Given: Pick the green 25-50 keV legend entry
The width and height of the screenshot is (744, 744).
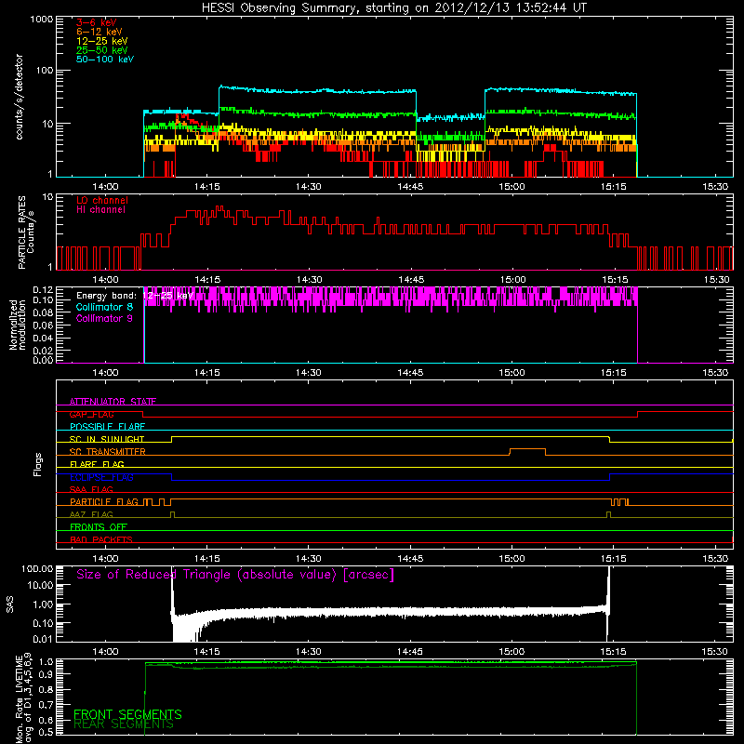Looking at the screenshot, I should pyautogui.click(x=102, y=50).
